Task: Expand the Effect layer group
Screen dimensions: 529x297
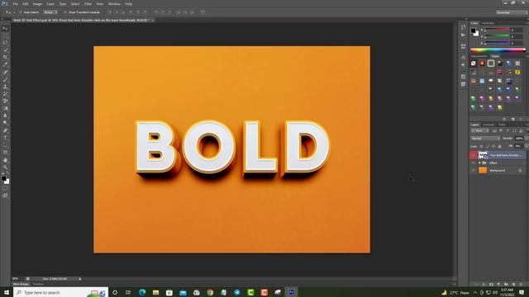Action: (479, 163)
